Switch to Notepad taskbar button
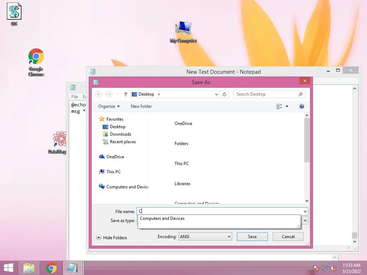Viewport: 367px width, 275px height. tap(73, 268)
